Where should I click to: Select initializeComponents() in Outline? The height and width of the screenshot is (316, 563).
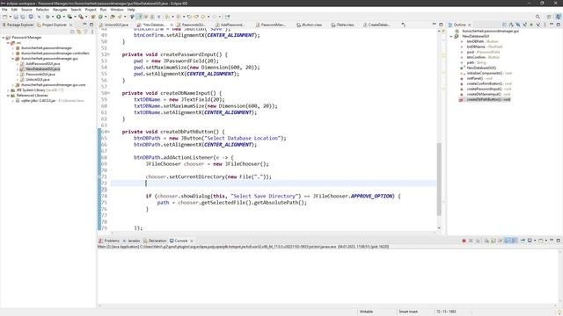(484, 73)
